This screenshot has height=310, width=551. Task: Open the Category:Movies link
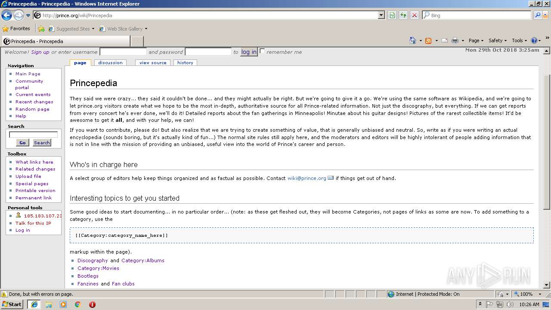(98, 268)
